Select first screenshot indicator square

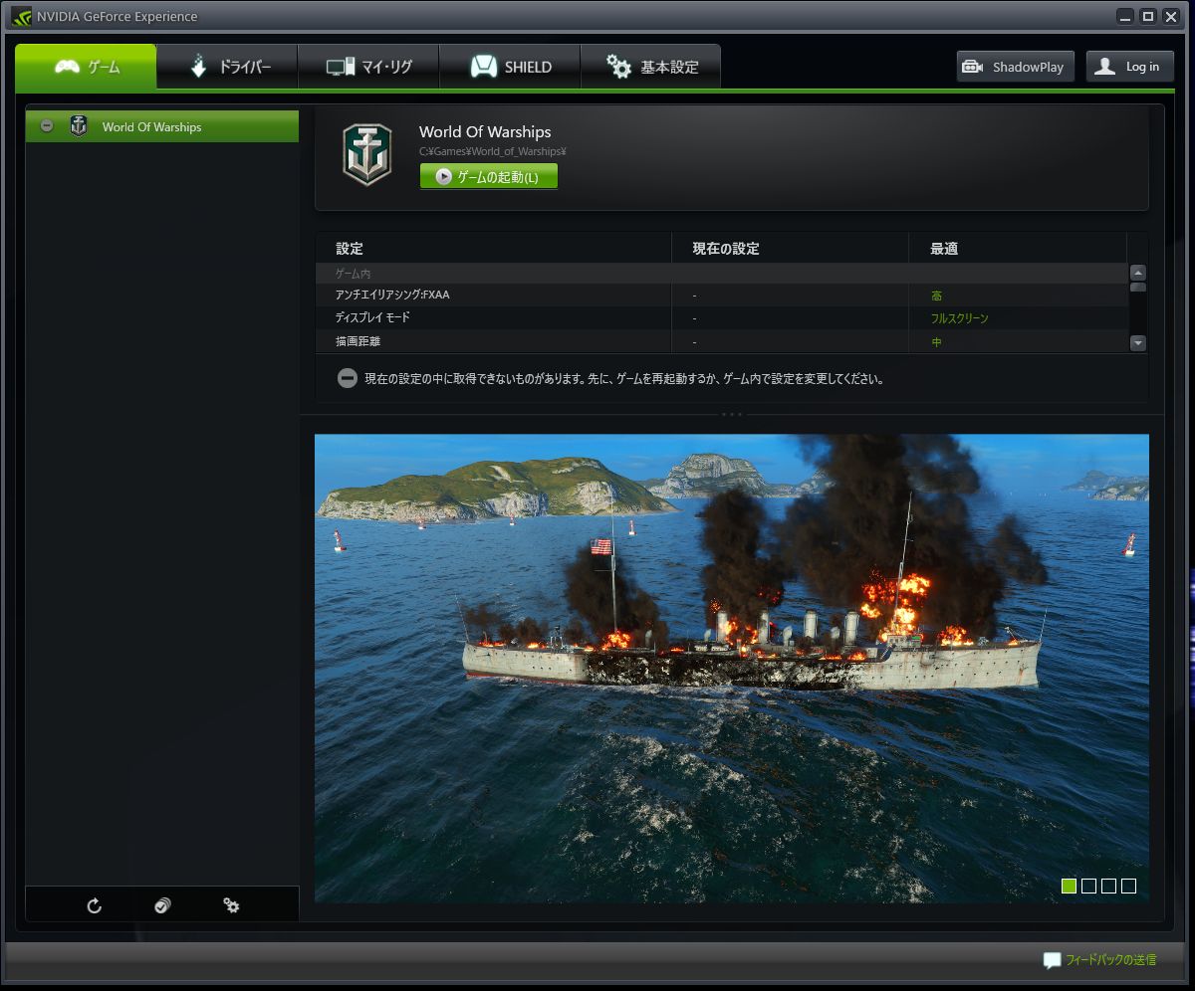point(1069,886)
